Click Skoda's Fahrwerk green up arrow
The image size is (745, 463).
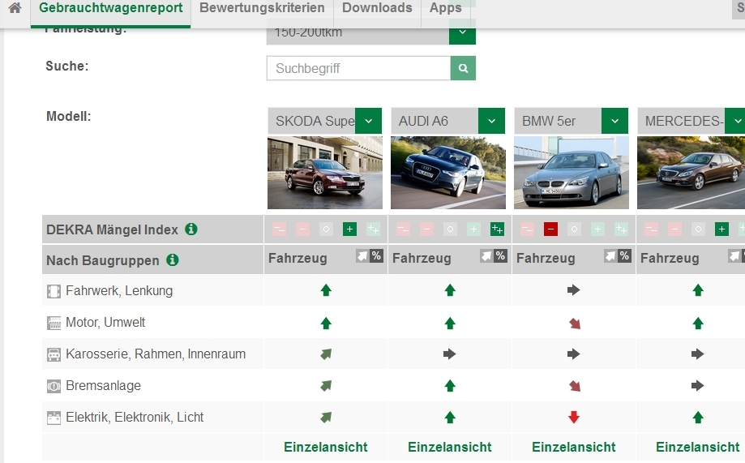[325, 290]
